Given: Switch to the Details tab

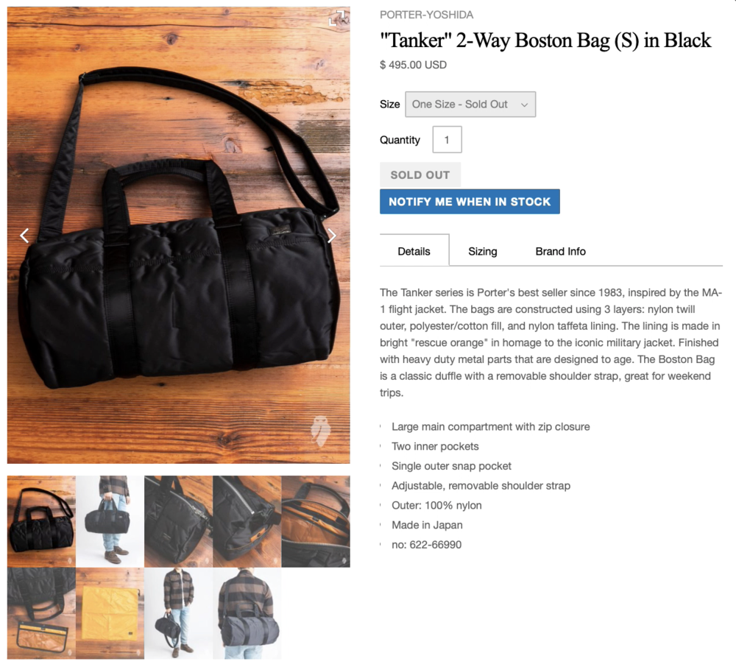Looking at the screenshot, I should click(x=414, y=251).
